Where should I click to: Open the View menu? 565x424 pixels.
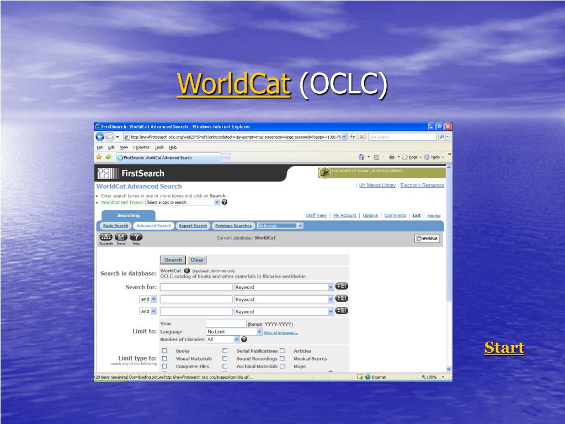tap(124, 147)
